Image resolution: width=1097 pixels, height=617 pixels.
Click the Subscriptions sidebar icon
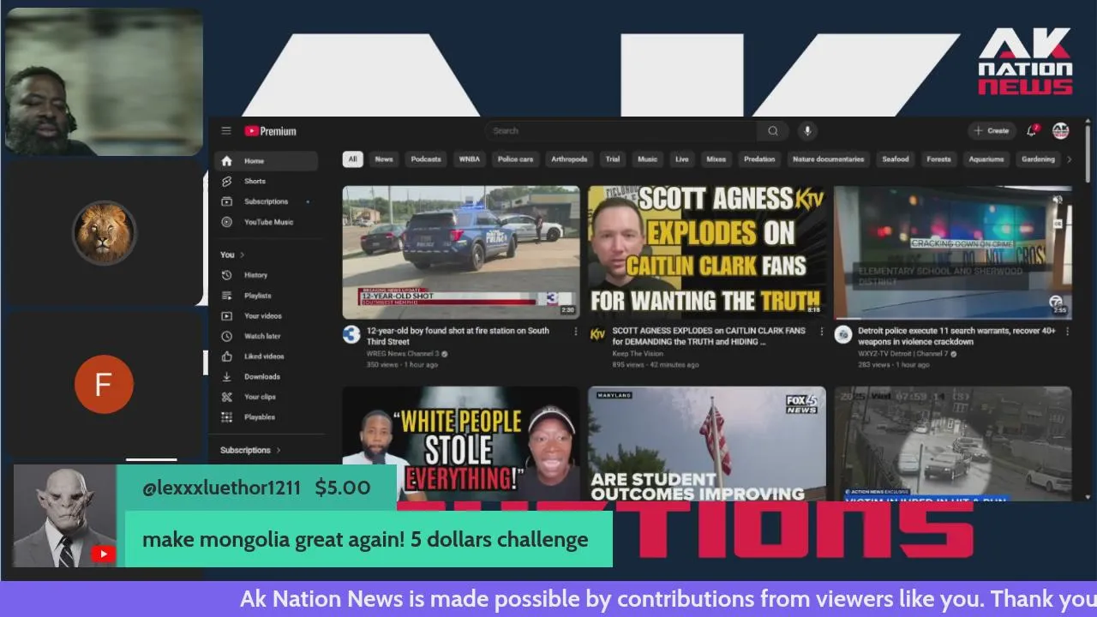pos(226,201)
